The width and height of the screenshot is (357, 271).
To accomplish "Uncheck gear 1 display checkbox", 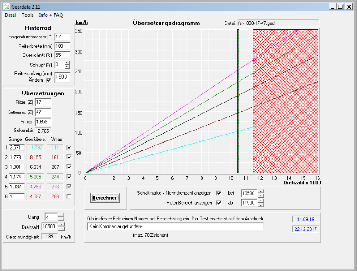I will (x=69, y=147).
